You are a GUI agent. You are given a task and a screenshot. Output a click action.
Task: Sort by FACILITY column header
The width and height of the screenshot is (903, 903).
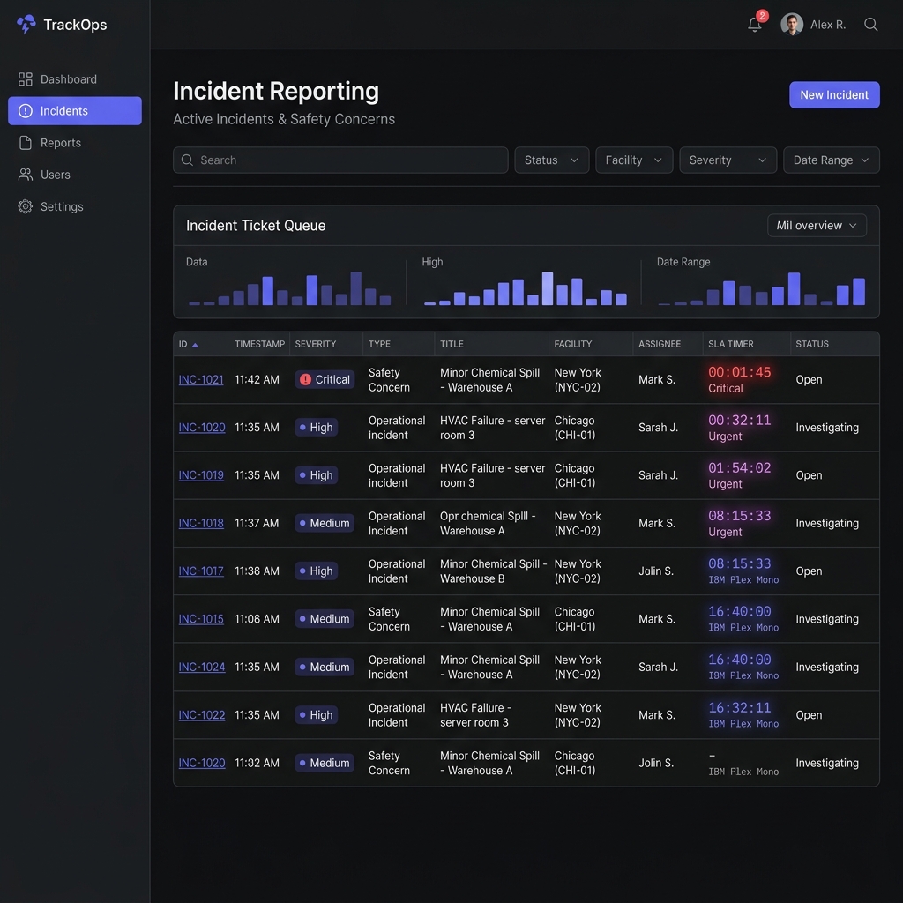coord(573,344)
